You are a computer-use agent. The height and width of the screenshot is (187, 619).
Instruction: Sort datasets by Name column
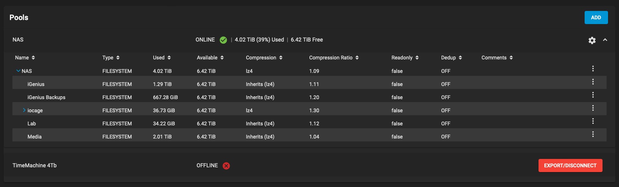(25, 58)
